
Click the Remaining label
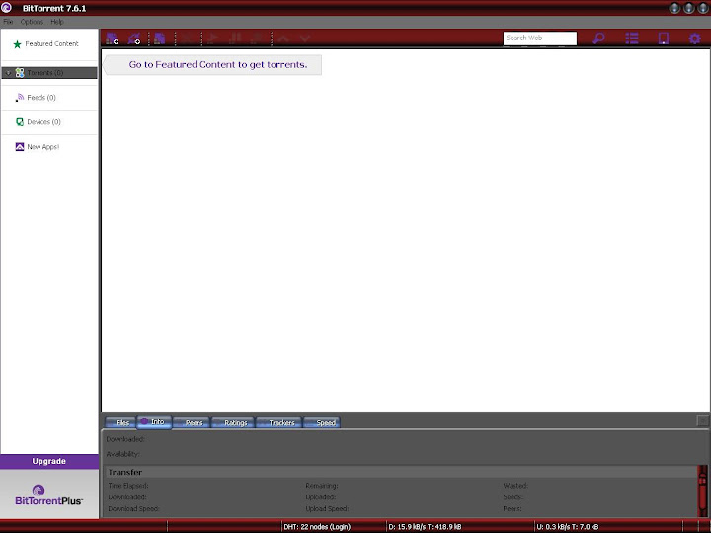(322, 486)
